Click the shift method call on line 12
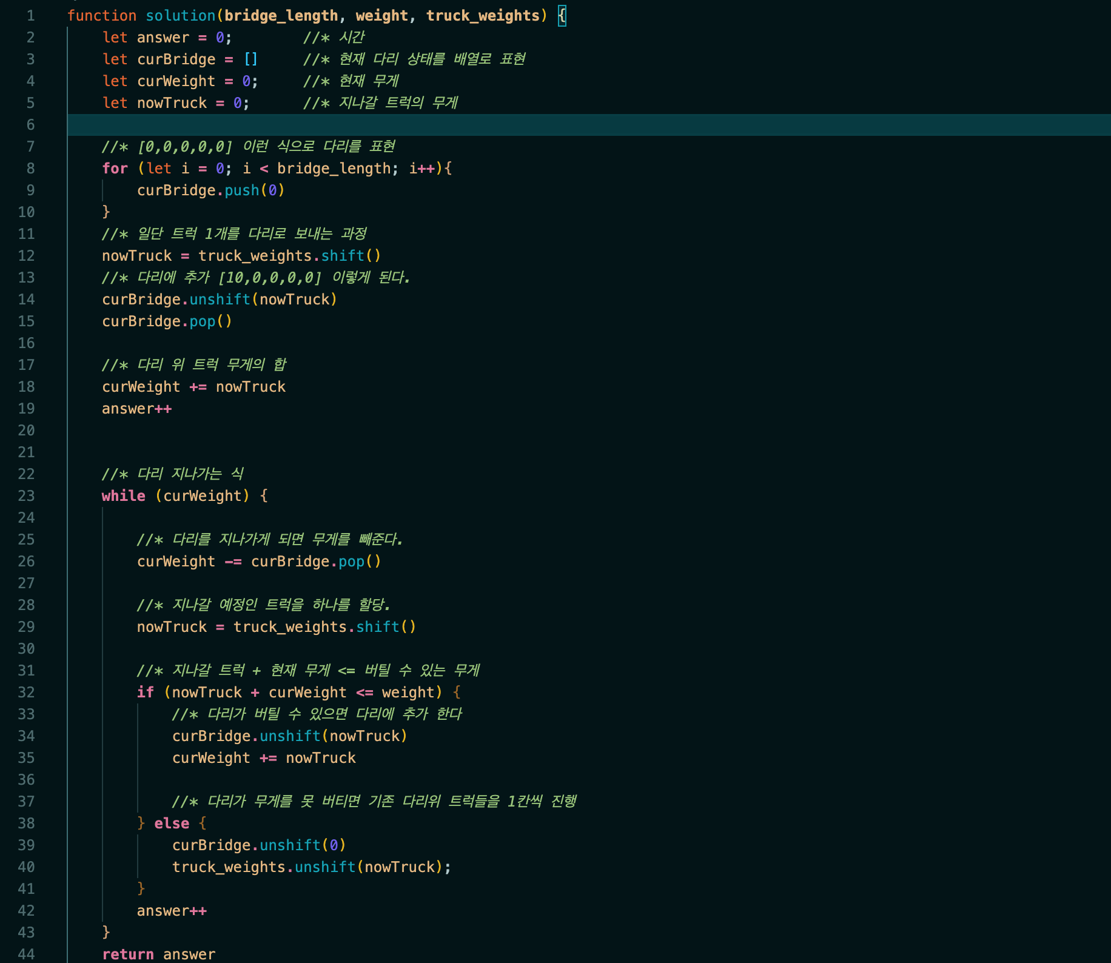This screenshot has height=963, width=1111. [x=343, y=256]
